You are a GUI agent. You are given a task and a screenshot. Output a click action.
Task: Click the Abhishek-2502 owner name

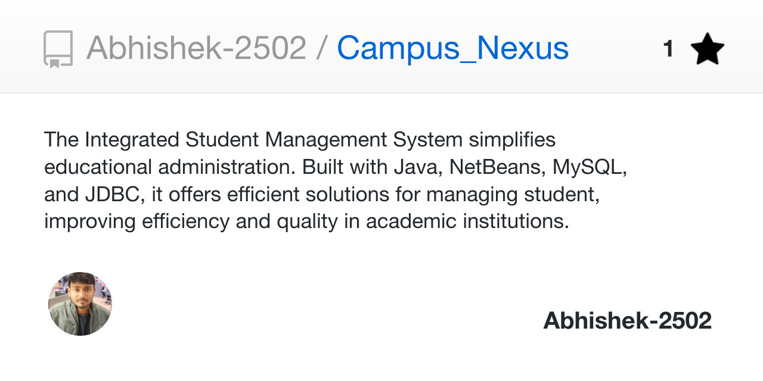point(197,48)
